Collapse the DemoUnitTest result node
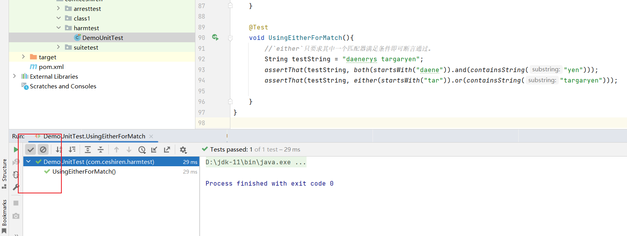Screen dimensions: 627x236 [x=28, y=162]
